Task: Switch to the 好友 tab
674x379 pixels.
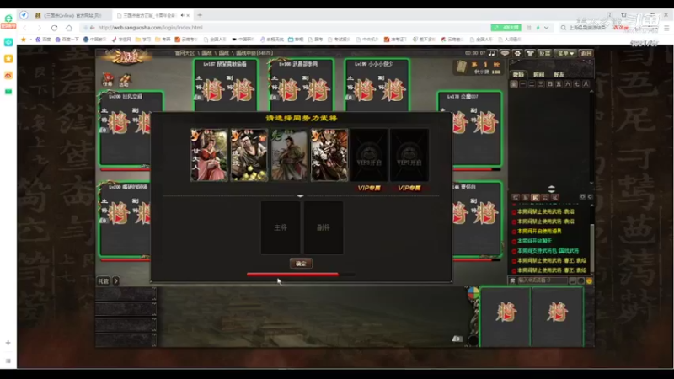Action: point(559,74)
